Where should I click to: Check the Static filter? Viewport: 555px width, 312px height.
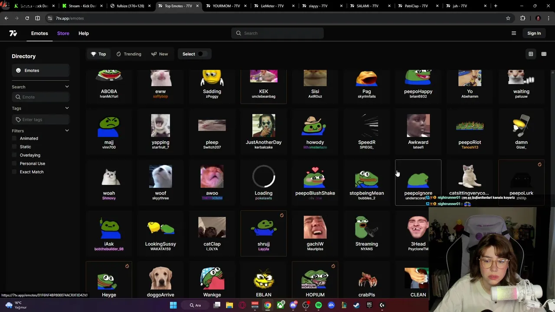pyautogui.click(x=14, y=147)
